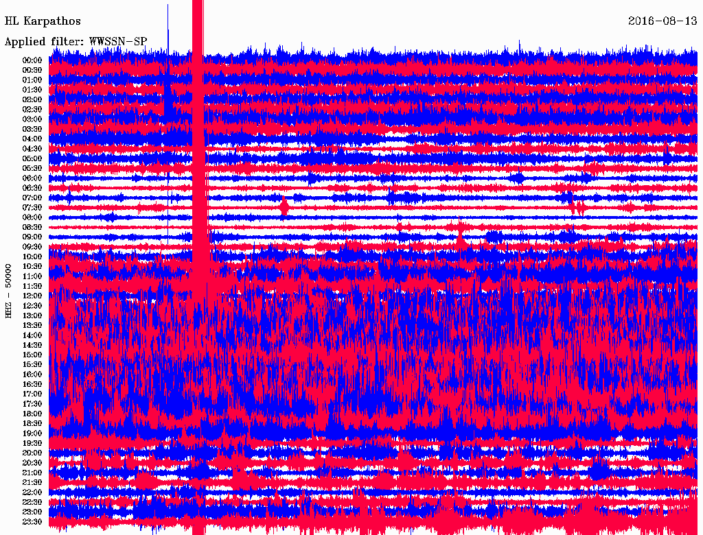Select the 16:30 time label
703x535 pixels.
pyautogui.click(x=32, y=384)
